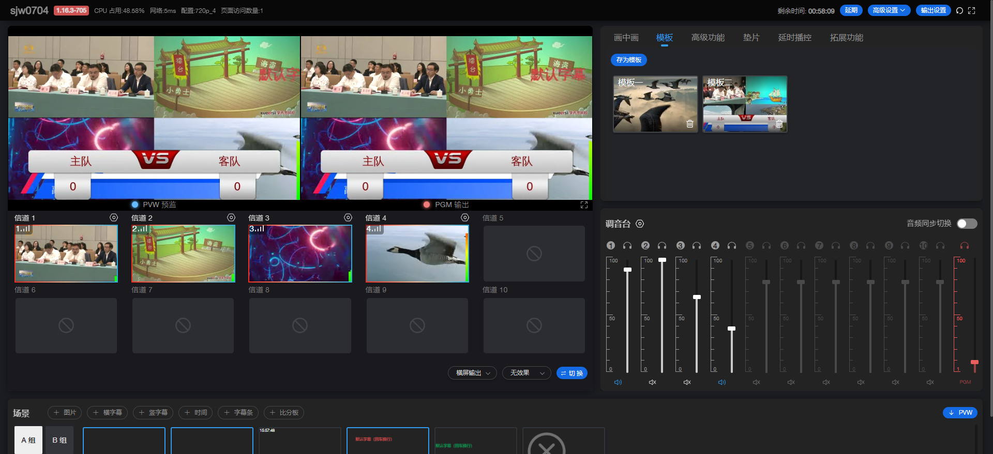Unmute channel 3 speaker in mixer
Image resolution: width=993 pixels, height=454 pixels.
tap(687, 382)
